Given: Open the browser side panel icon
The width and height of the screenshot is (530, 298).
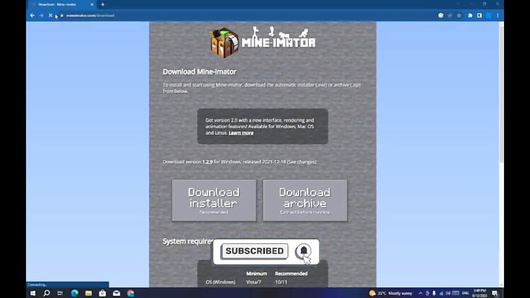Looking at the screenshot, I should [x=479, y=15].
